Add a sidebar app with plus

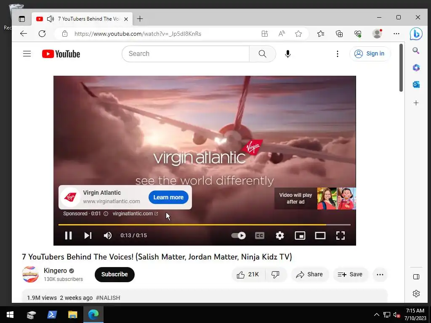pyautogui.click(x=416, y=103)
